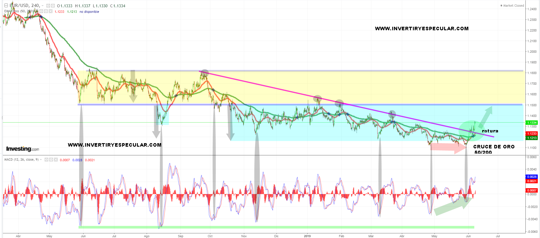Hide the EMA Cross indicator via eye icon

pyautogui.click(x=41, y=11)
